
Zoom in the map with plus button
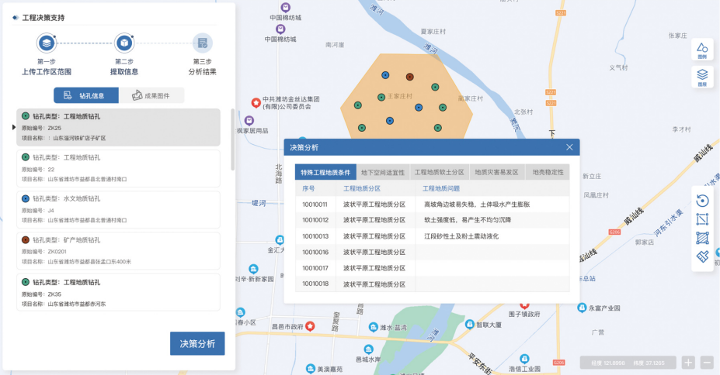688,362
